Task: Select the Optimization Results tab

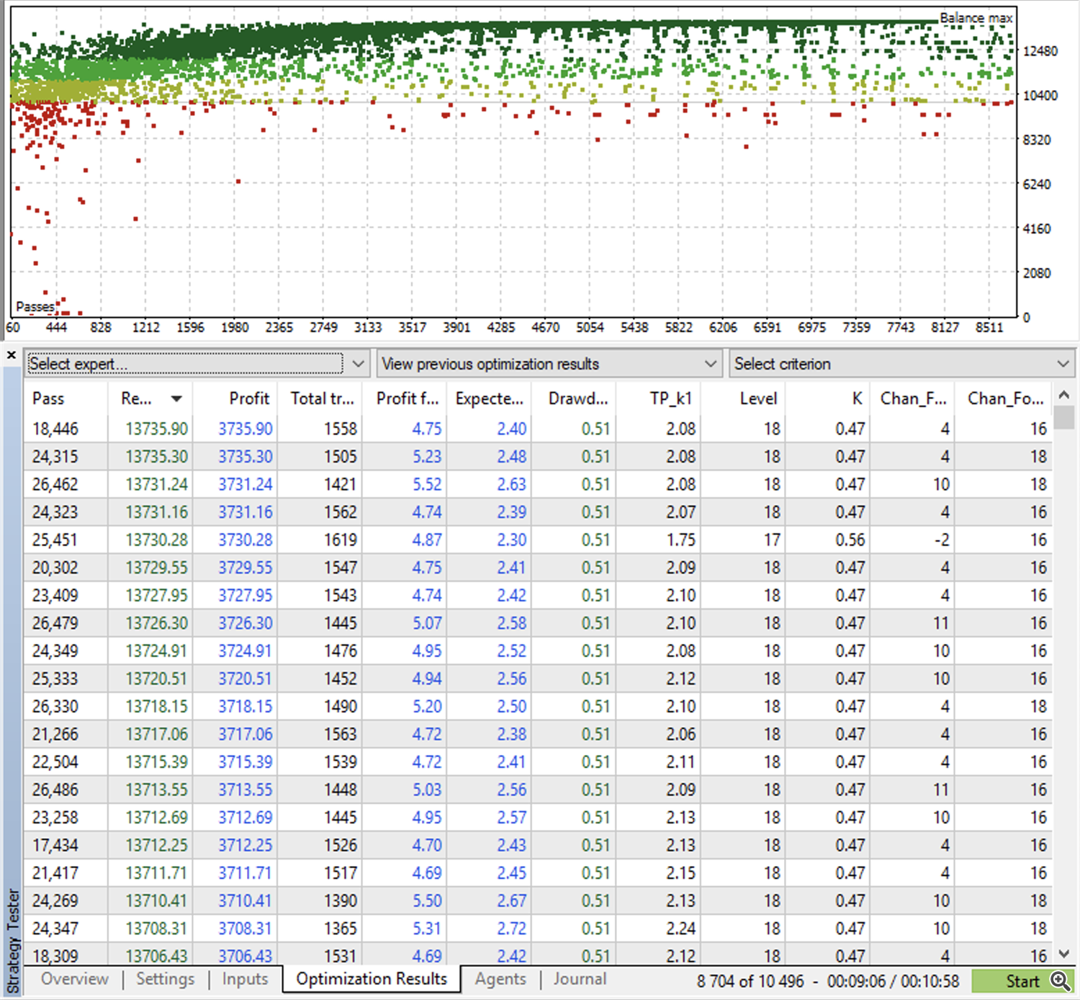Action: pyautogui.click(x=372, y=979)
